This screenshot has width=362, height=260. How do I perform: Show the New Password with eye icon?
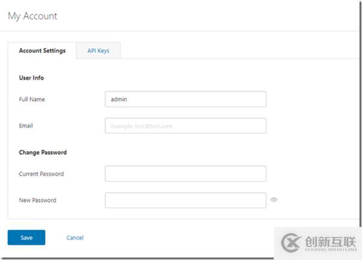coord(274,200)
